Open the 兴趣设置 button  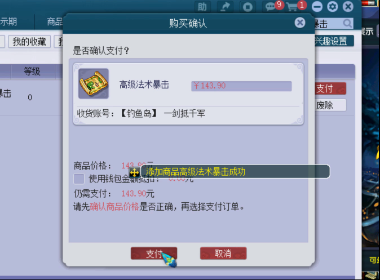(x=334, y=41)
